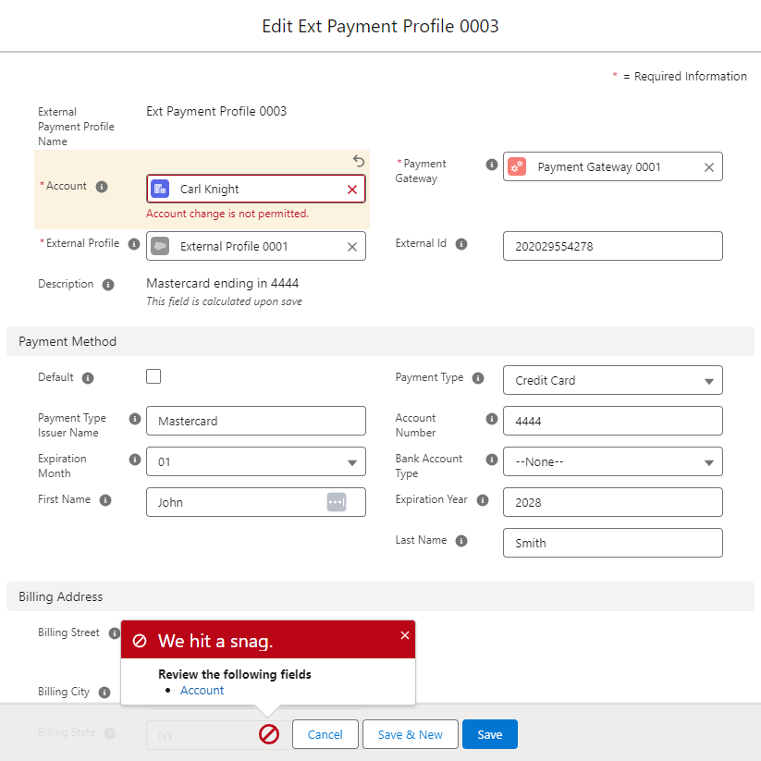Screen dimensions: 761x761
Task: Remove Payment Gateway 0001 selection
Action: coord(708,167)
